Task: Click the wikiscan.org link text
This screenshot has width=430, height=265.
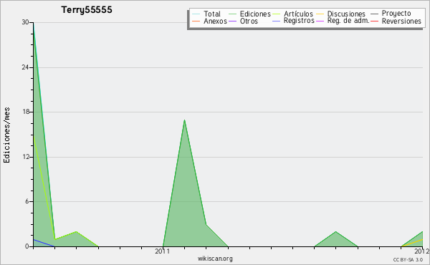Action: (x=215, y=259)
